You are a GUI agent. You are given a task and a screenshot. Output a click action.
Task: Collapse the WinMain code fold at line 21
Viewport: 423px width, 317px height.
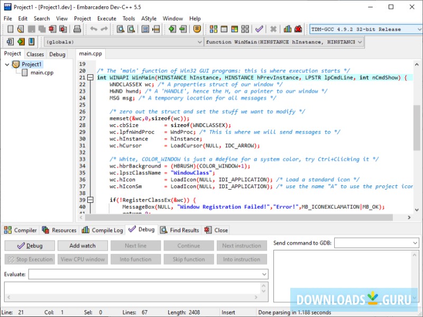[x=90, y=78]
